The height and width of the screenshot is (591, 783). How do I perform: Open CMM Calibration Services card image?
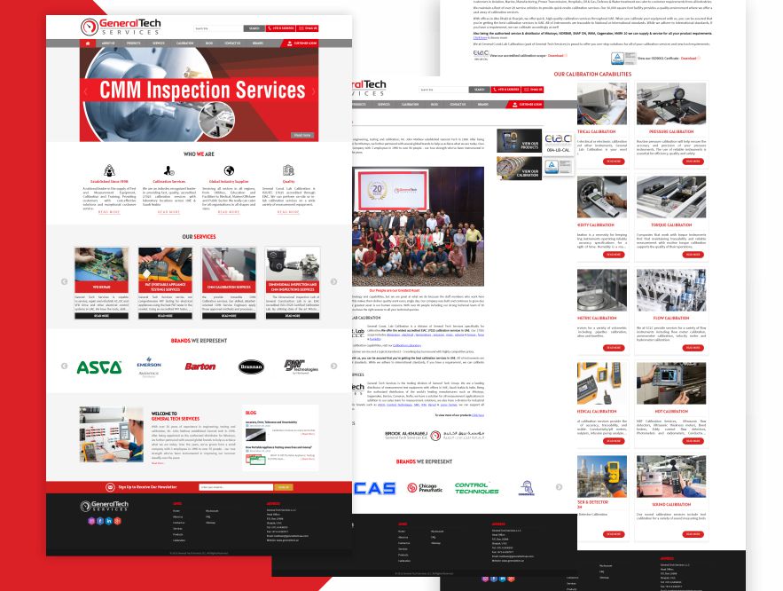click(229, 265)
